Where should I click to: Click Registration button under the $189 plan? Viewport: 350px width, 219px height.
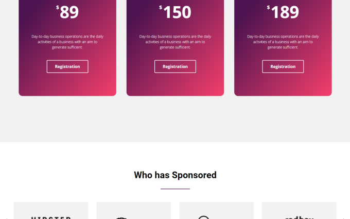click(x=283, y=66)
